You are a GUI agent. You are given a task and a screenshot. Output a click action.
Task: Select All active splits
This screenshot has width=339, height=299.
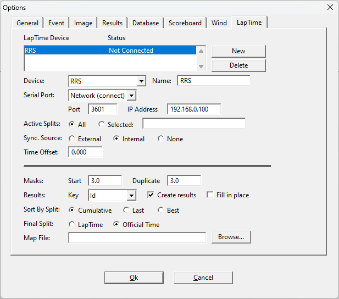[x=77, y=124]
